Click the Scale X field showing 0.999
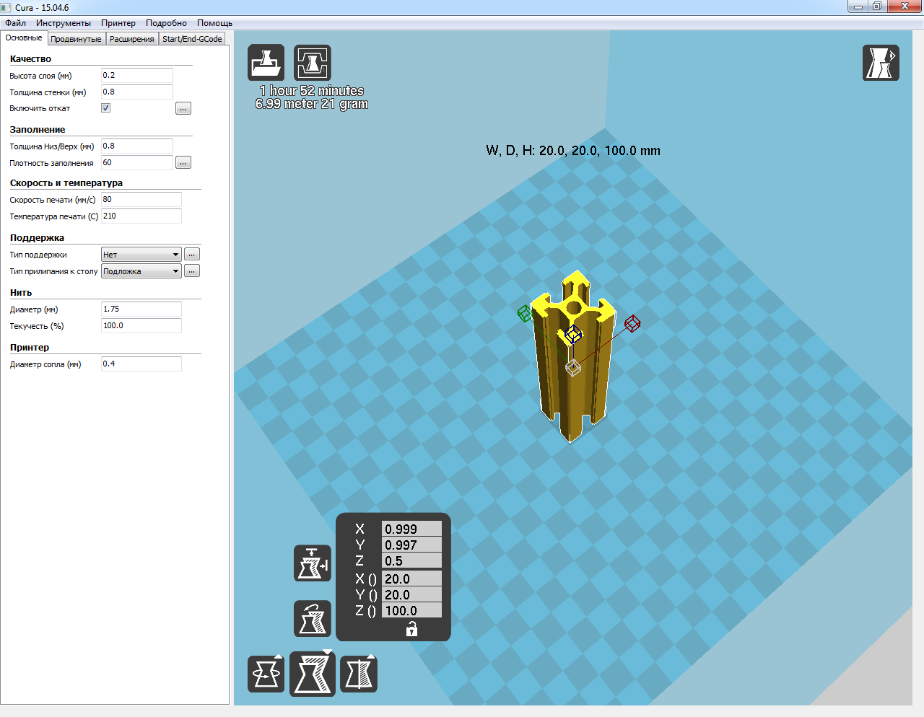 [411, 529]
